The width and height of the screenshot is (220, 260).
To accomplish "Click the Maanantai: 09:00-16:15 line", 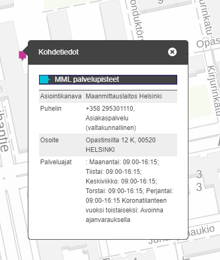I will tap(124, 162).
